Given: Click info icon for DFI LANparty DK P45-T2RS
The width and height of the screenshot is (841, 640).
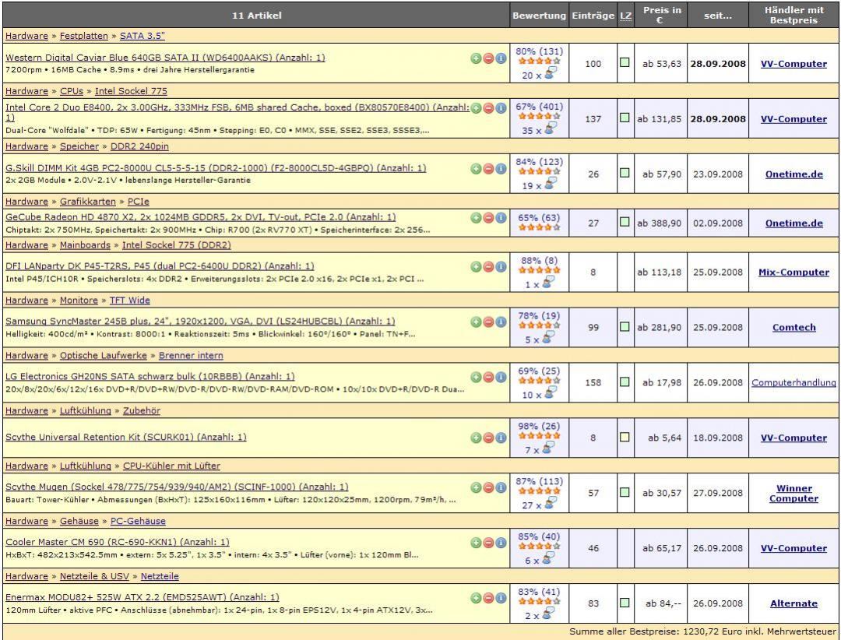Looking at the screenshot, I should coord(501,266).
